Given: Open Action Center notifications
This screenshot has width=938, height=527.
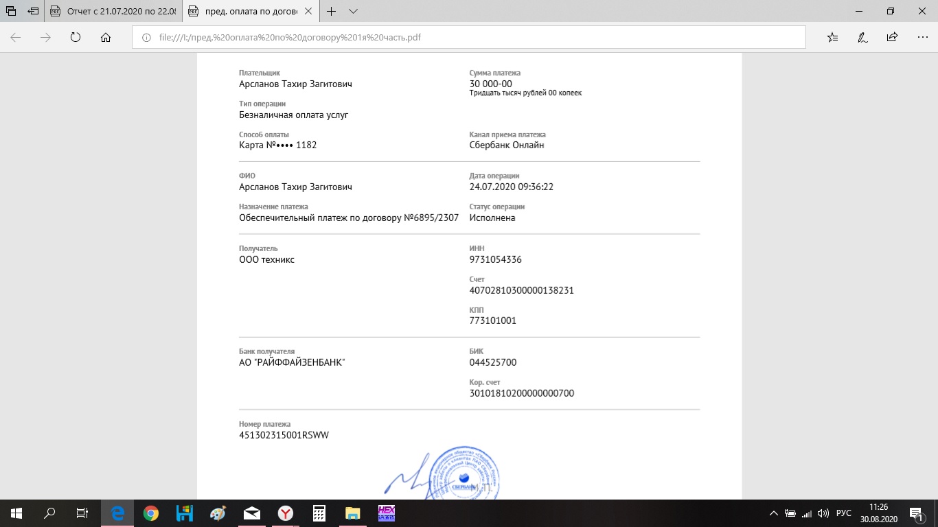Looking at the screenshot, I should 918,513.
